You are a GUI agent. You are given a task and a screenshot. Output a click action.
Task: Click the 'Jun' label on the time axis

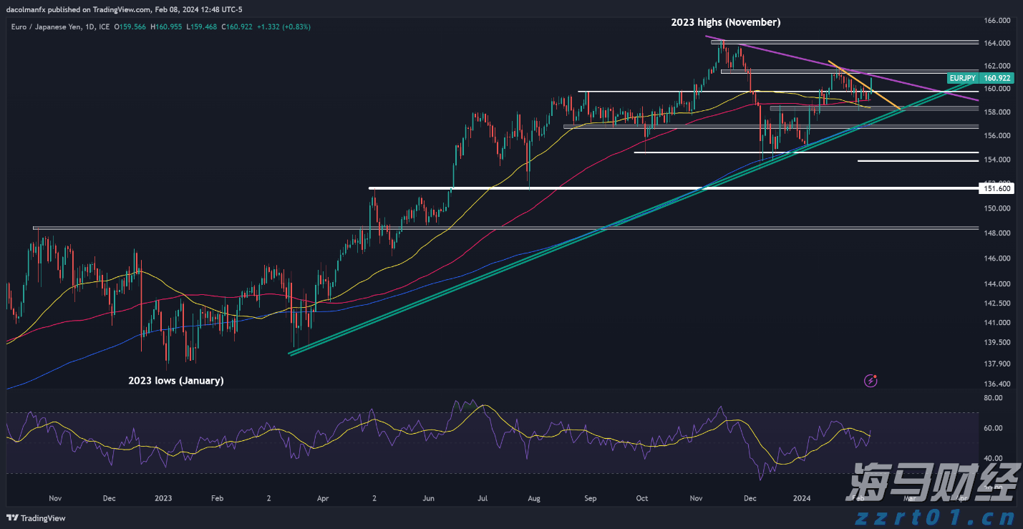pos(428,498)
